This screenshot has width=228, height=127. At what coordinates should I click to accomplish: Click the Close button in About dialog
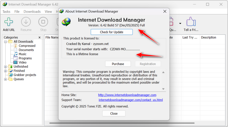(114, 113)
